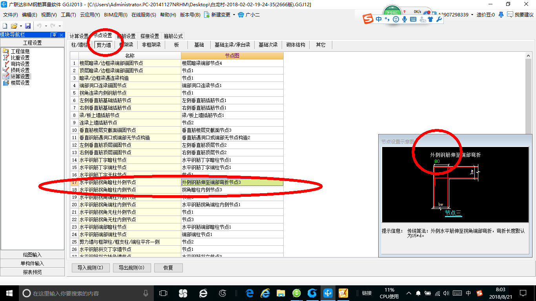Switch to 搭接设置 tab
This screenshot has height=301, width=536.
point(149,36)
